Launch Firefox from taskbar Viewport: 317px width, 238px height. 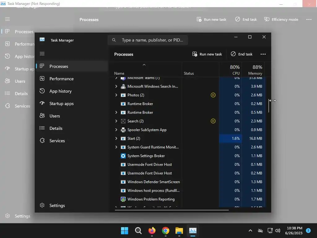(x=152, y=231)
